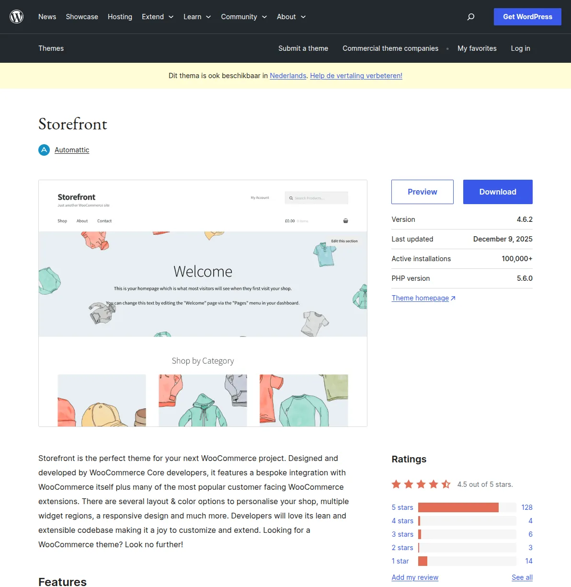571x587 pixels.
Task: Open the Nederlands translation link
Action: [x=288, y=76]
